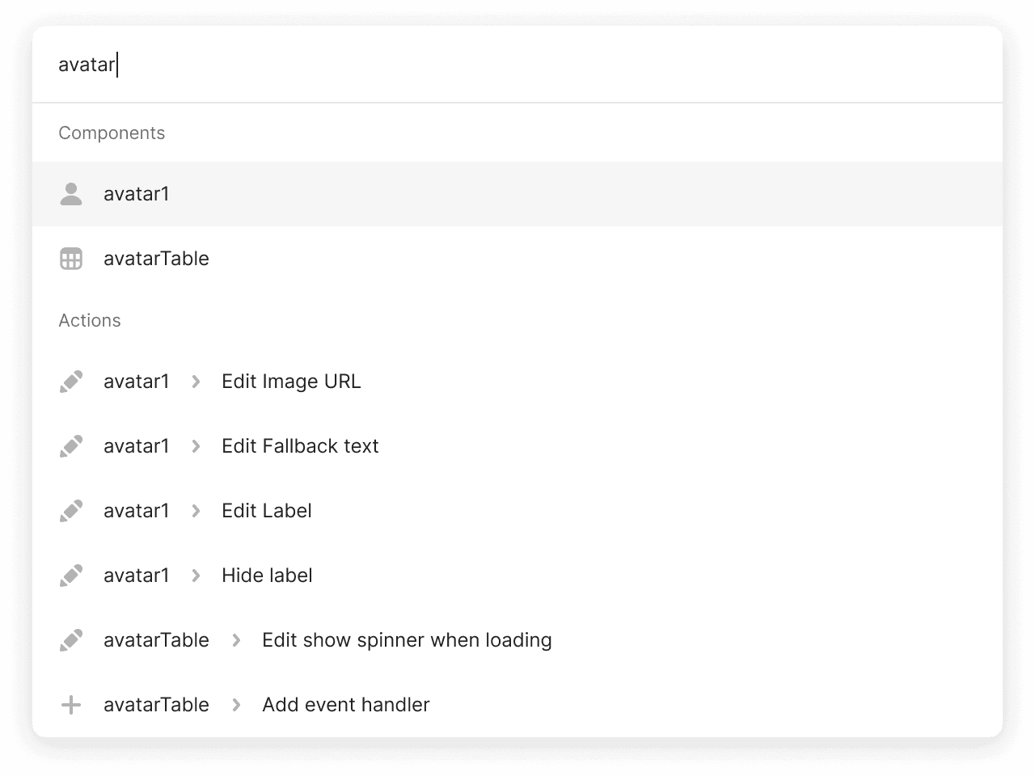Choose Edit Label action for avatar1
Screen dimensions: 1035x776
click(x=267, y=511)
